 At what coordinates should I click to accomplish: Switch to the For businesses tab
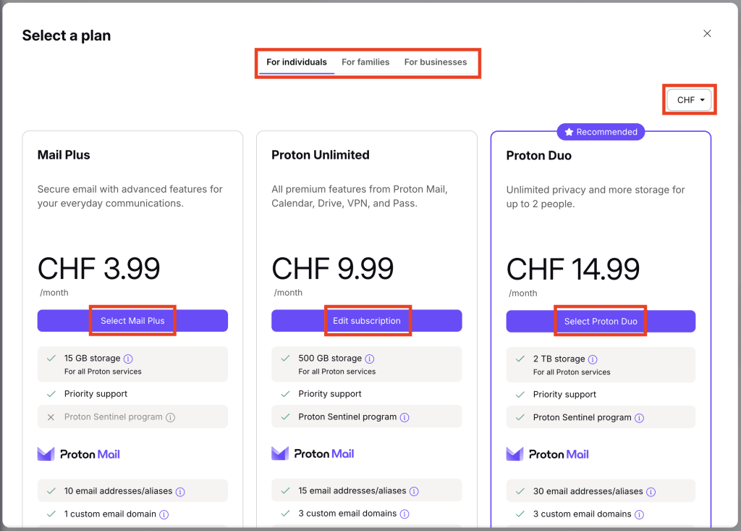point(435,62)
